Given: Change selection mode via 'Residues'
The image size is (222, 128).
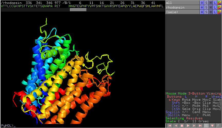Looking at the screenshot, I should [194, 118].
